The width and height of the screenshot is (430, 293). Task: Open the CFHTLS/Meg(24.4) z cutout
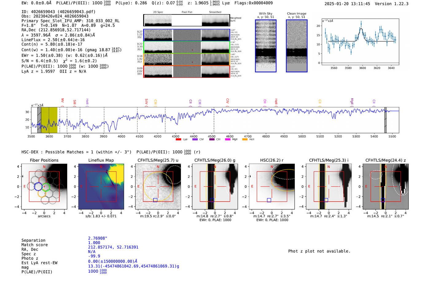[386, 187]
